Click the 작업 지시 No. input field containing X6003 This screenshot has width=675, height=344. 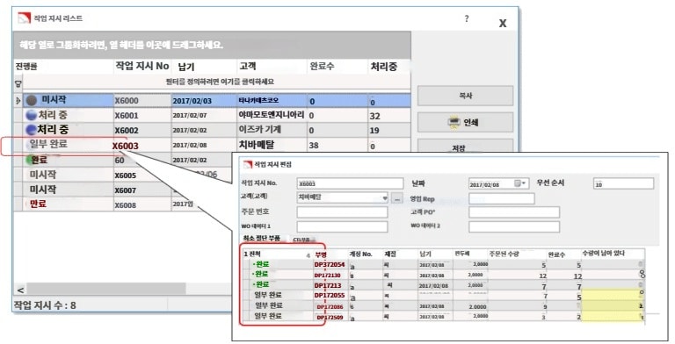350,183
